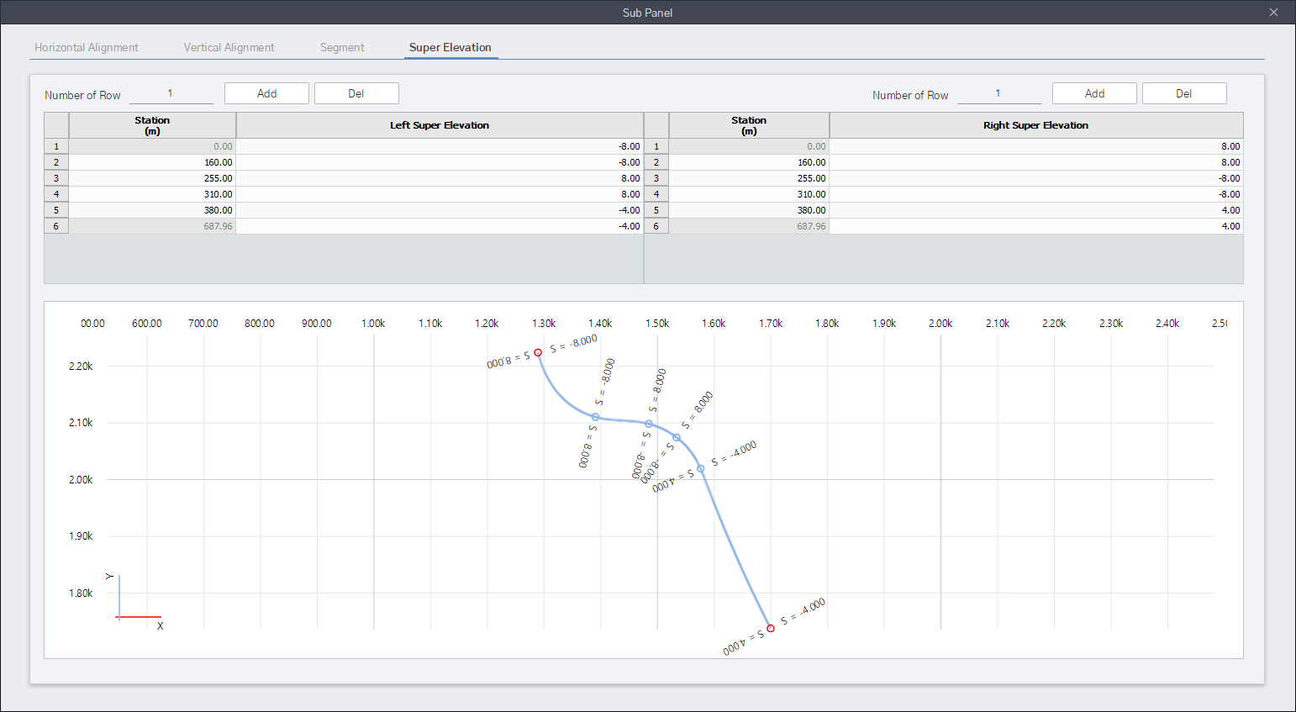Switch to the Horizontal Alignment tab
1296x712 pixels.
87,48
